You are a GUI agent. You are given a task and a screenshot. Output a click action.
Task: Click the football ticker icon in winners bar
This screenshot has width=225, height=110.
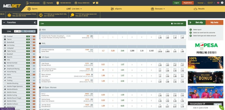click(x=41, y=15)
